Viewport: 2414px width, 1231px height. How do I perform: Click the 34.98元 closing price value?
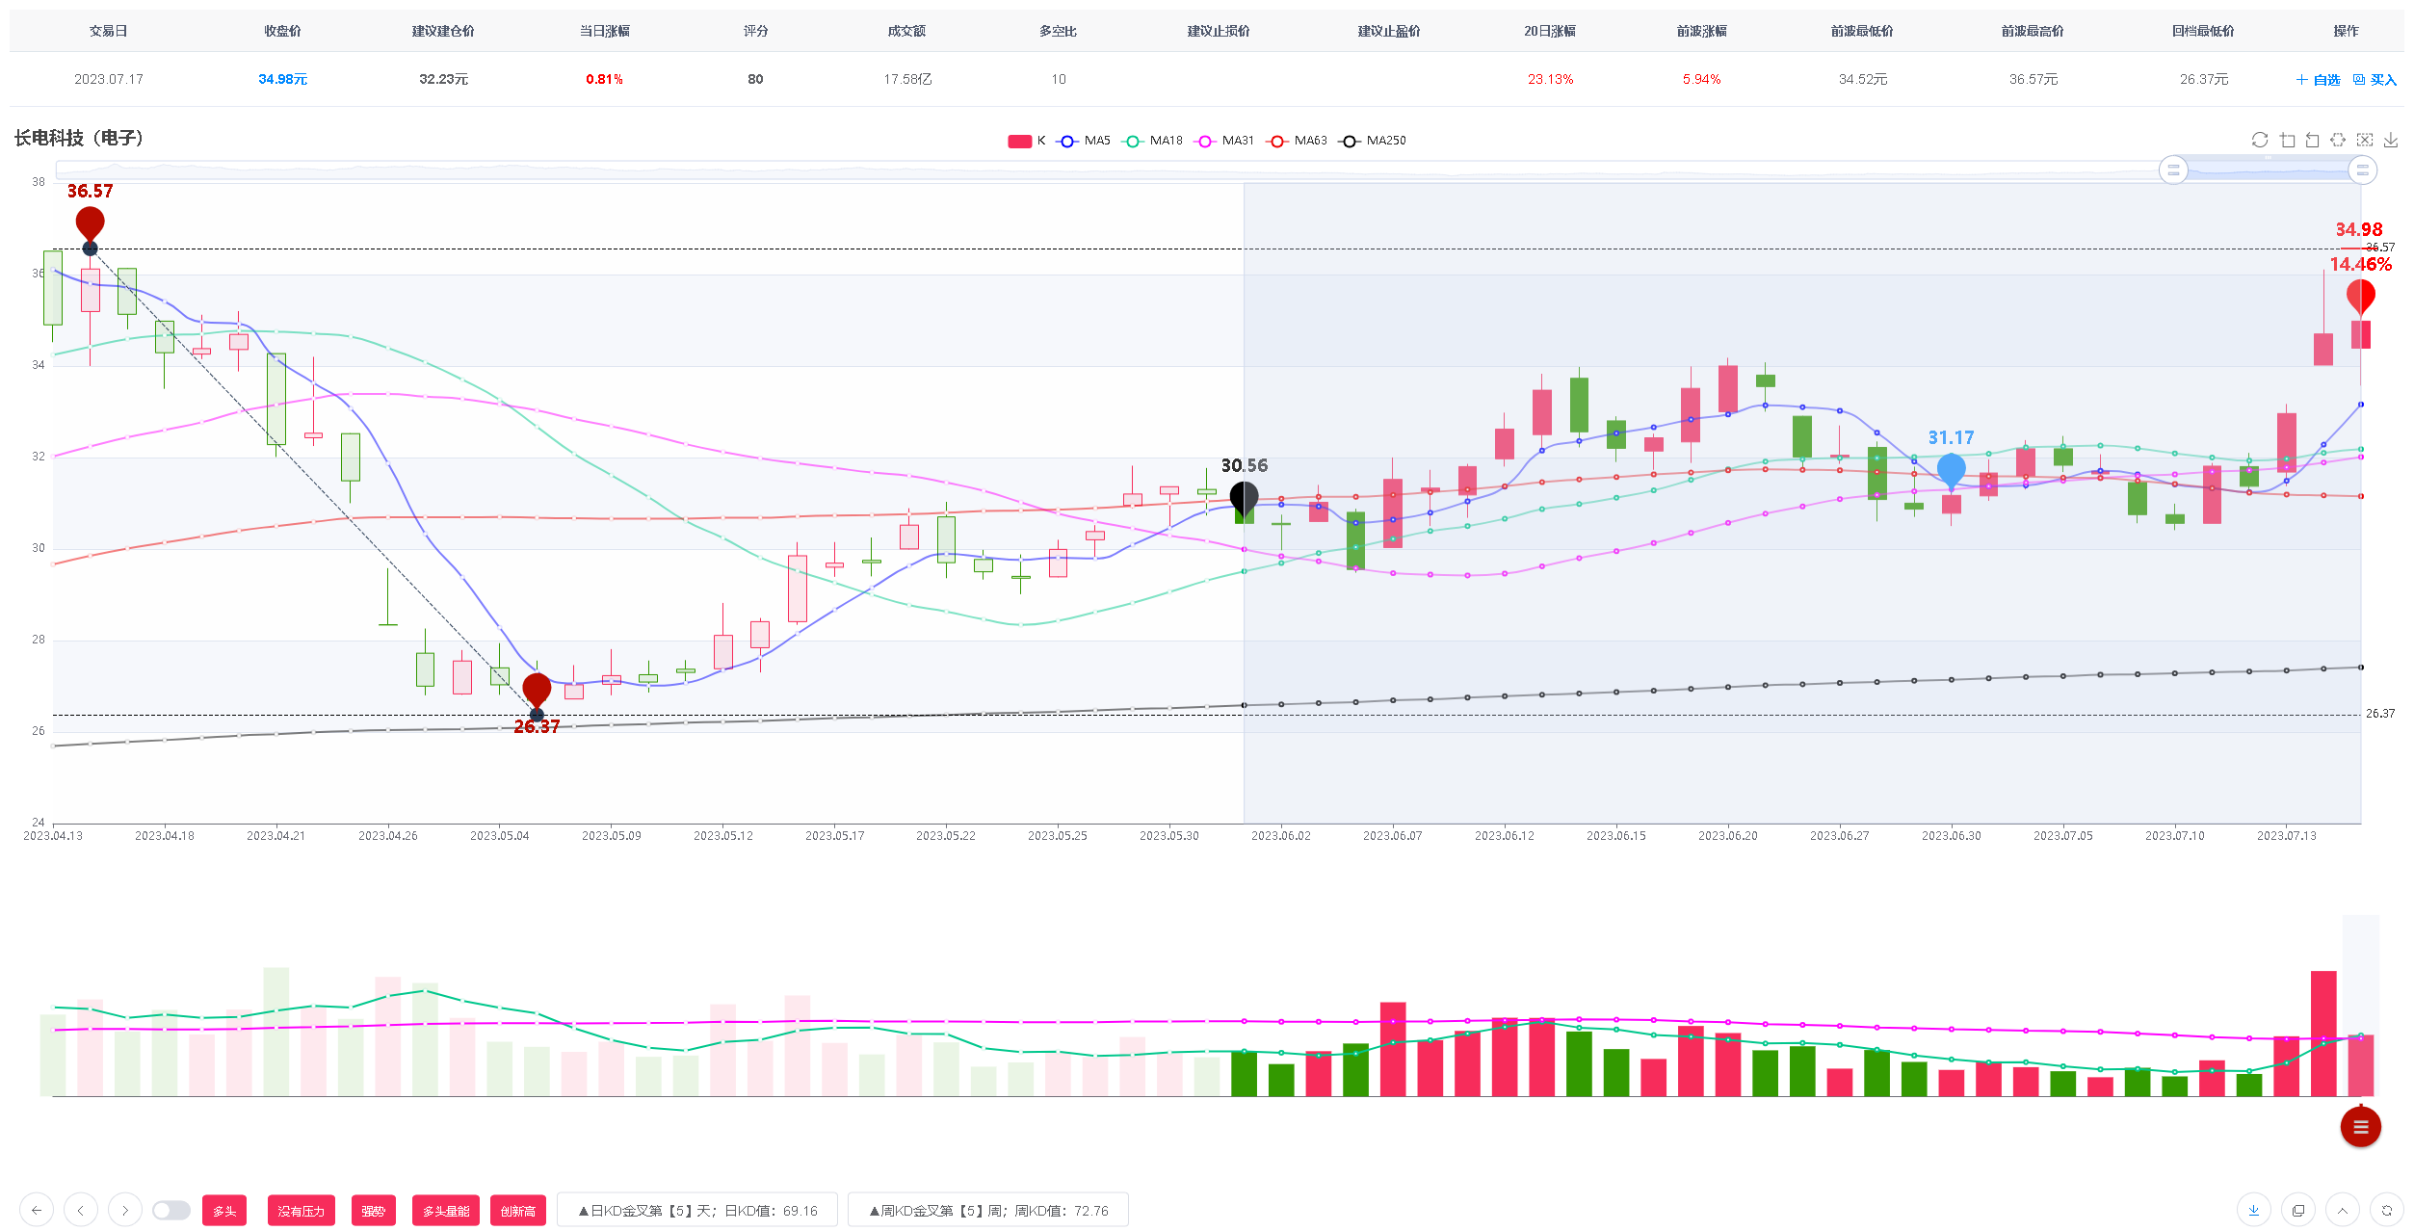coord(282,79)
